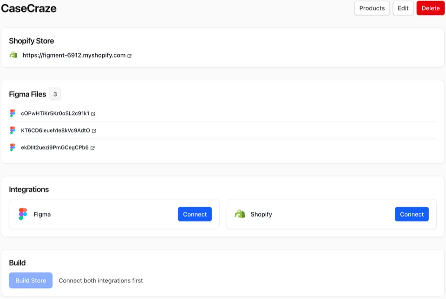The image size is (446, 299).
Task: Click the external link icon for cOPwHTiKr5Kr0oSL2c91k1
Action: coord(93,114)
